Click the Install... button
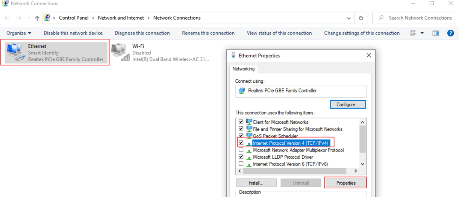Screen dimensions: 459x197 (256, 183)
